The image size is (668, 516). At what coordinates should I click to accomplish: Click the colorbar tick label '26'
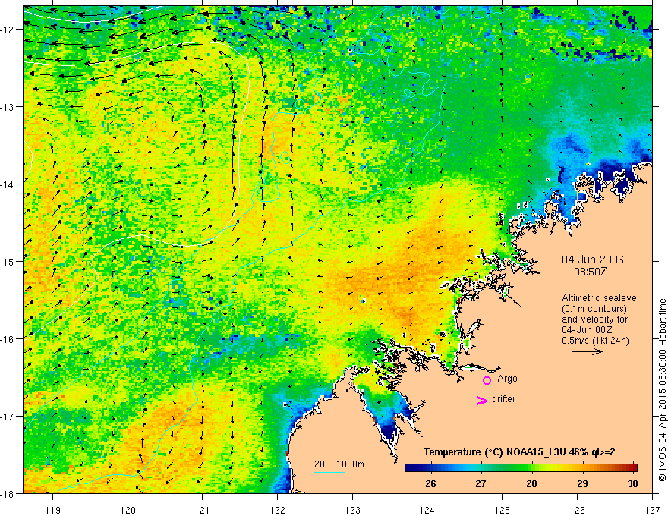pyautogui.click(x=430, y=483)
